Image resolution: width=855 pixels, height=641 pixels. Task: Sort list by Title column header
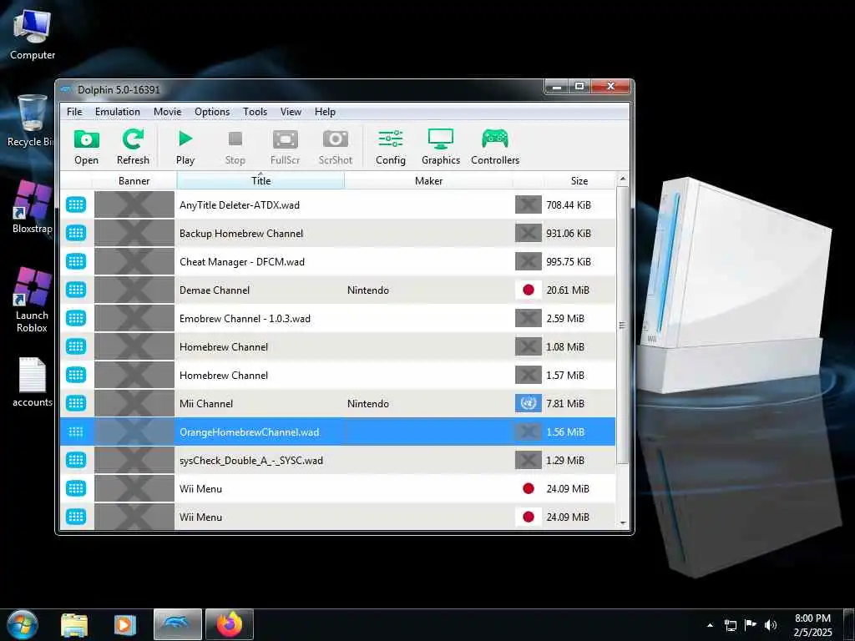click(261, 181)
